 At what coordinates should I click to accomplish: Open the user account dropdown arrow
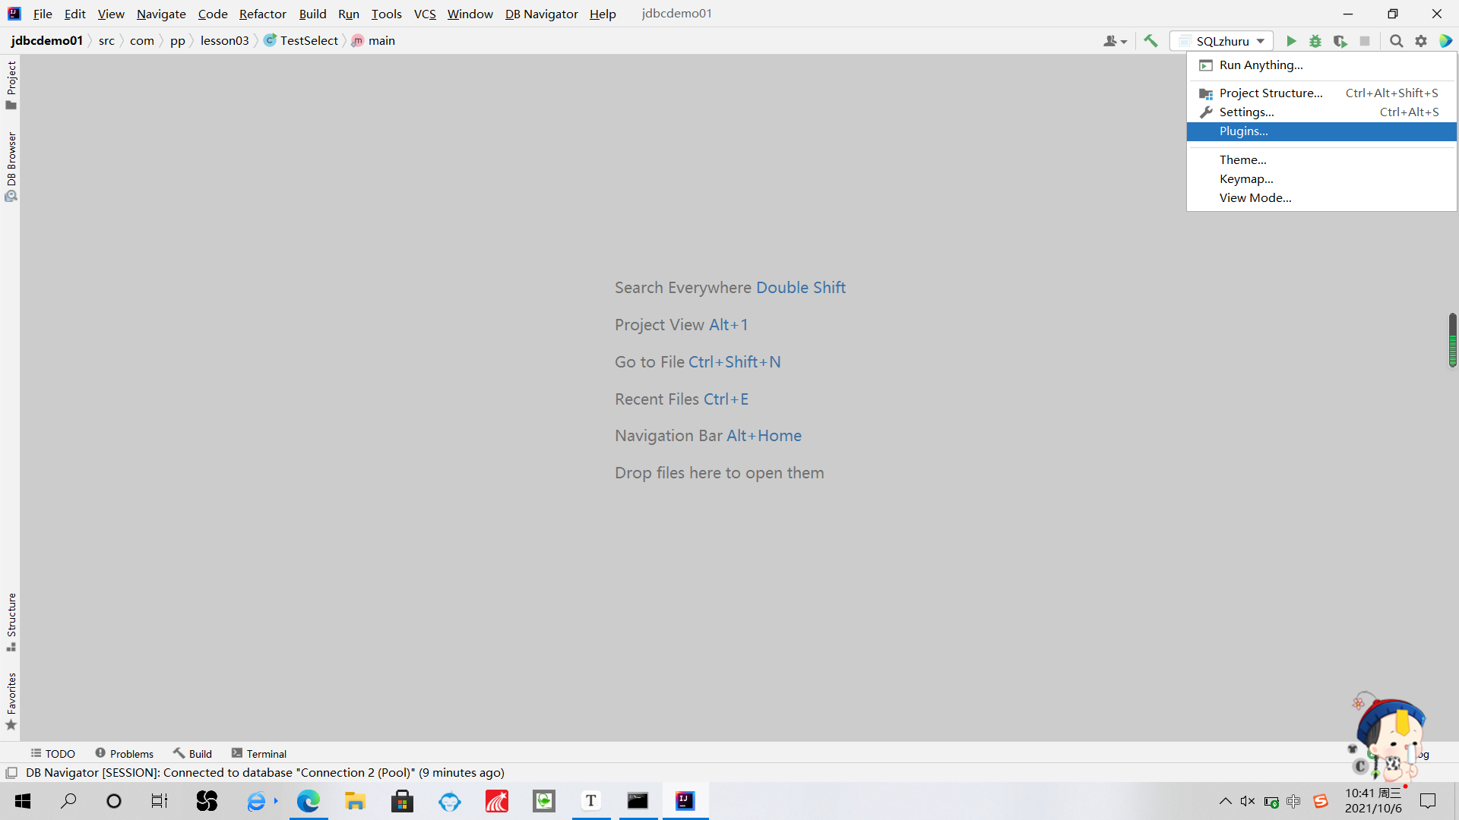1122,41
